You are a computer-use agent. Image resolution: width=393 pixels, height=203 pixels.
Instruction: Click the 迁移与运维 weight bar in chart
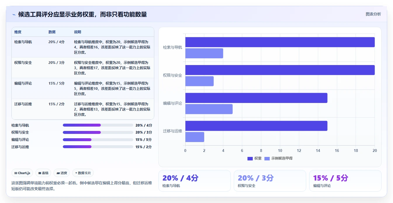coord(256,126)
